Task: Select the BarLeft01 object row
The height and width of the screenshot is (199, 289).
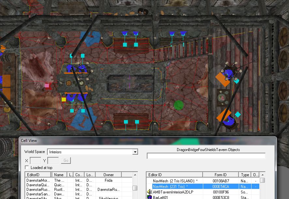Action: [203, 197]
